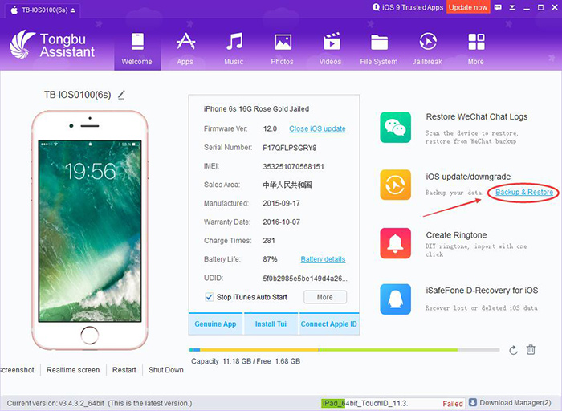Click the iOS update/downgrade title
The height and width of the screenshot is (411, 562).
point(468,177)
